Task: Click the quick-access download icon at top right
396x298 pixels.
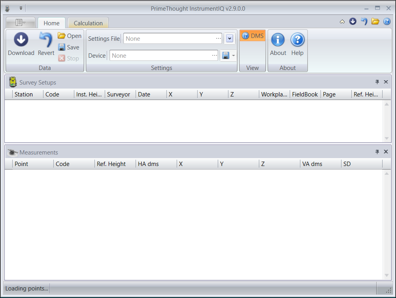Action: tap(353, 21)
